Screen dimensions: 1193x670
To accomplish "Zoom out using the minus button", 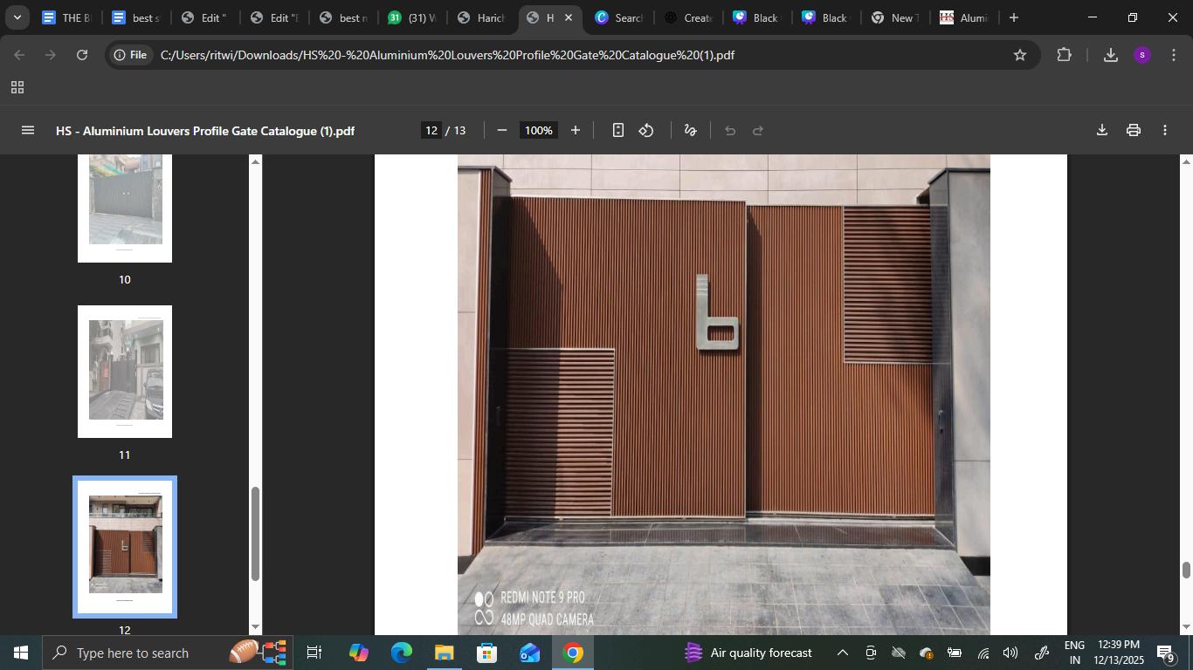I will coord(501,131).
